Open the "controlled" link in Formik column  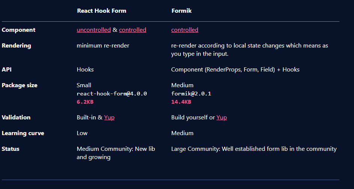(184, 30)
